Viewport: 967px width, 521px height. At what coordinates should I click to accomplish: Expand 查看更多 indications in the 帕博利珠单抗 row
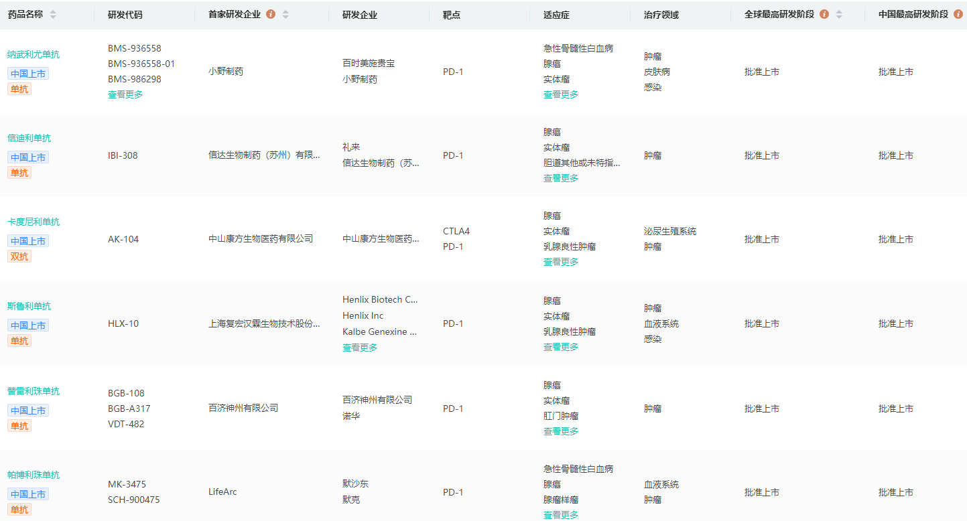[561, 515]
